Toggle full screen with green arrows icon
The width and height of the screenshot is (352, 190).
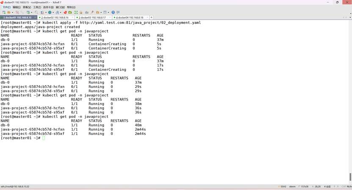[x=76, y=12]
